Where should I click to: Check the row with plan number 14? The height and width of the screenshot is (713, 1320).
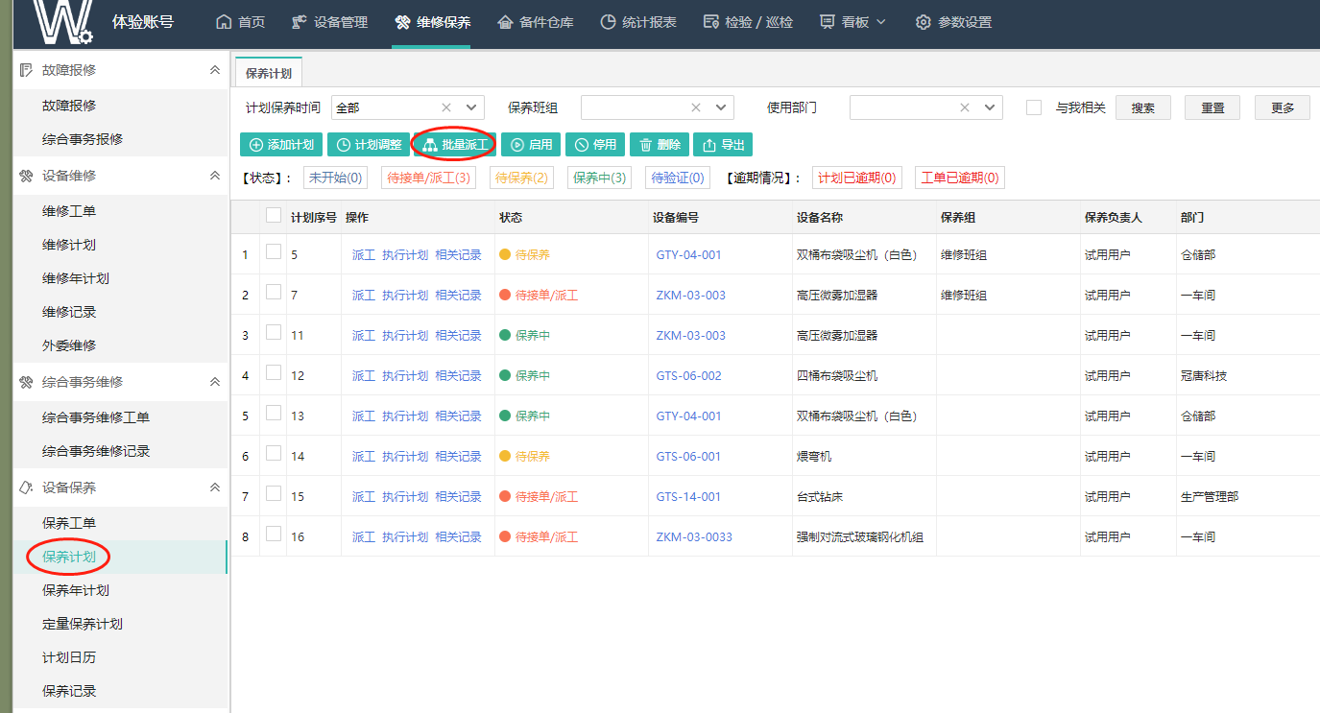click(274, 453)
